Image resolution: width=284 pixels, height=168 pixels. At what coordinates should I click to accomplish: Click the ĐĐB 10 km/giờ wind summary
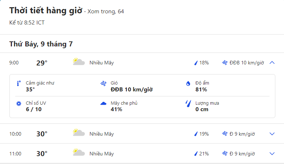(246, 63)
